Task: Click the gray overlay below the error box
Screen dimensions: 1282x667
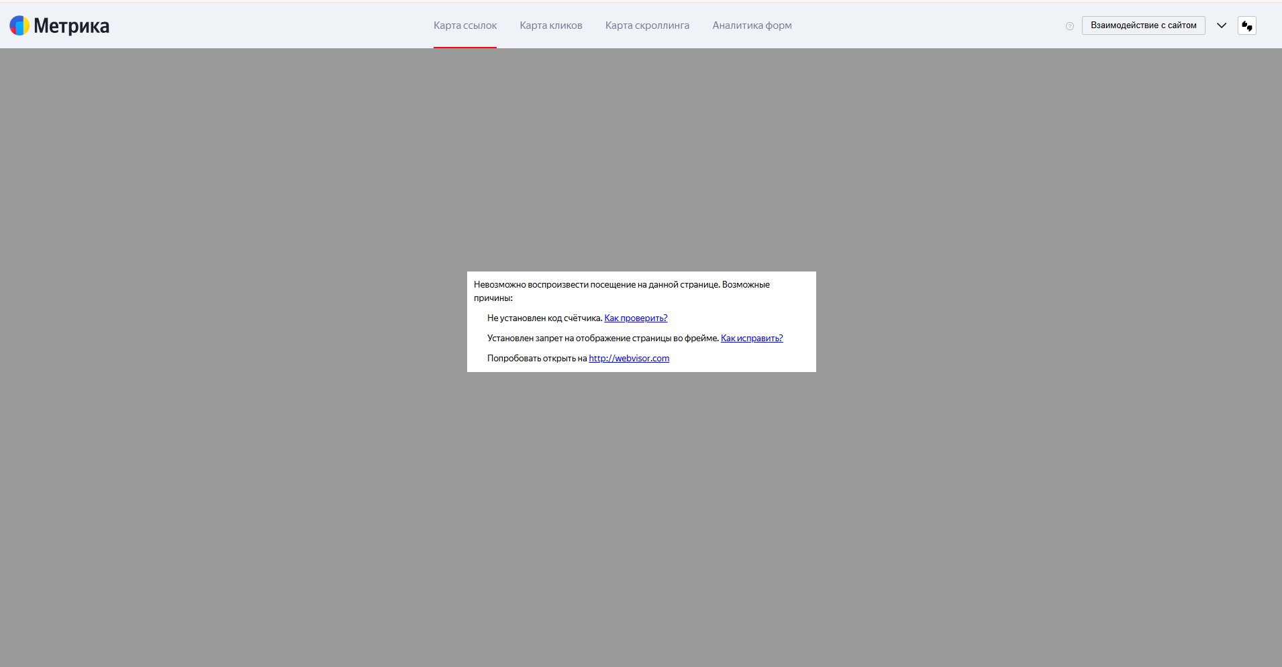Action: 641,503
